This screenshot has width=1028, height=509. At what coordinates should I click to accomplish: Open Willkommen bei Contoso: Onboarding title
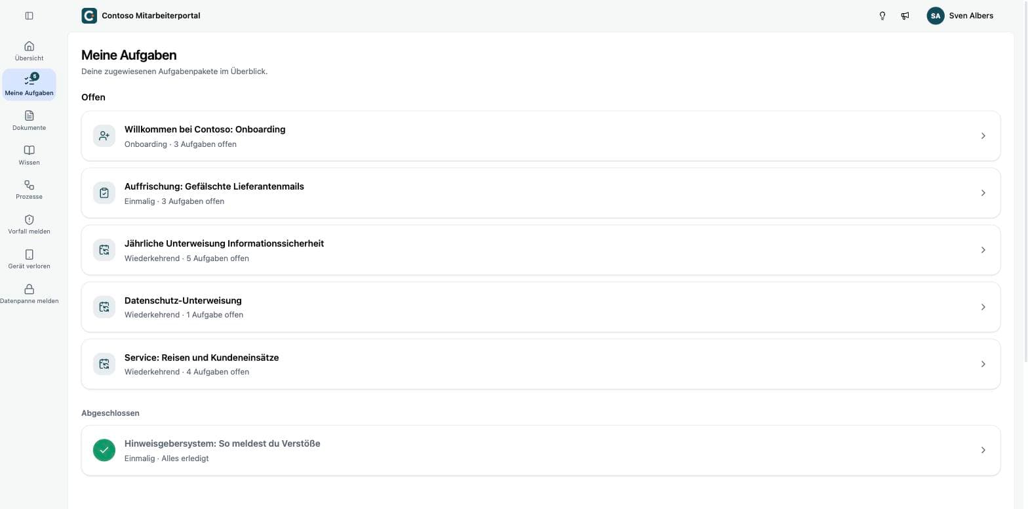[205, 129]
